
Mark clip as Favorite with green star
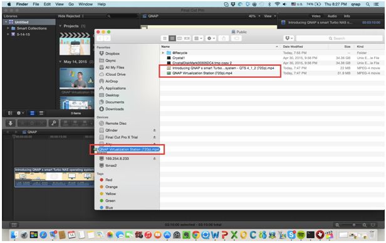(23, 123)
